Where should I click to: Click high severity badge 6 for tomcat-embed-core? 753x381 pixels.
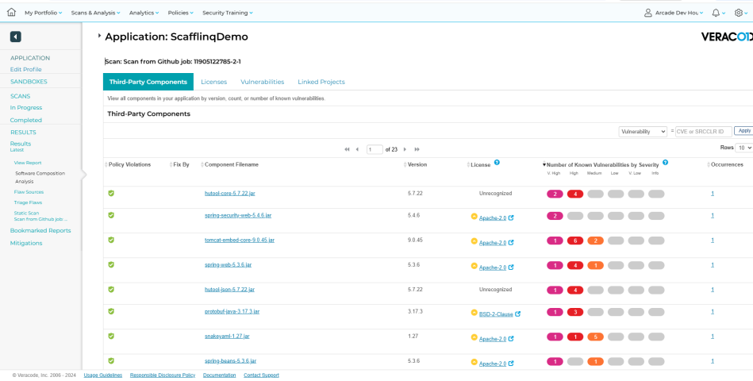point(574,241)
